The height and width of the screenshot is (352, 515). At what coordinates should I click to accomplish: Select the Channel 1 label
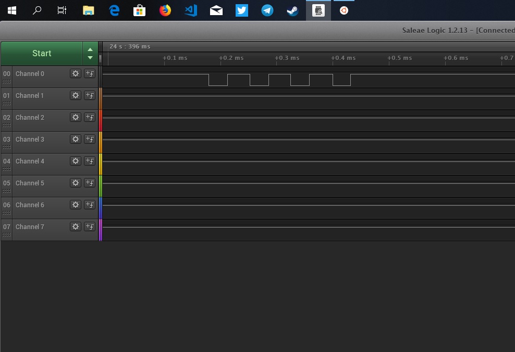[30, 96]
